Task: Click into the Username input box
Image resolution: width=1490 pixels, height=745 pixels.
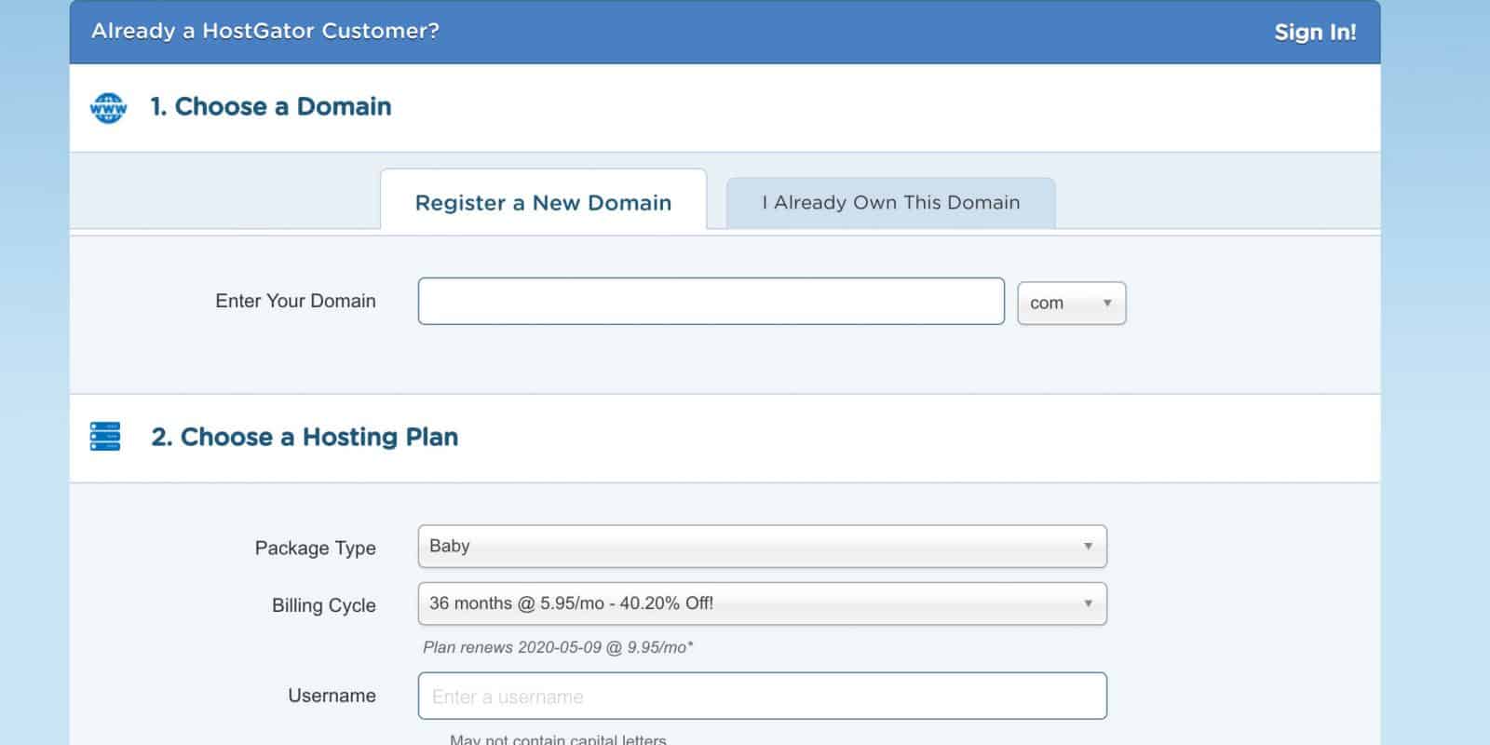Action: click(761, 696)
